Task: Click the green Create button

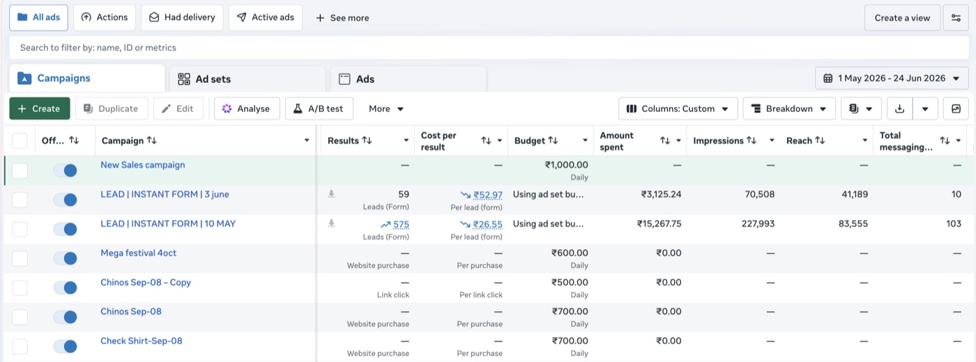Action: click(40, 109)
